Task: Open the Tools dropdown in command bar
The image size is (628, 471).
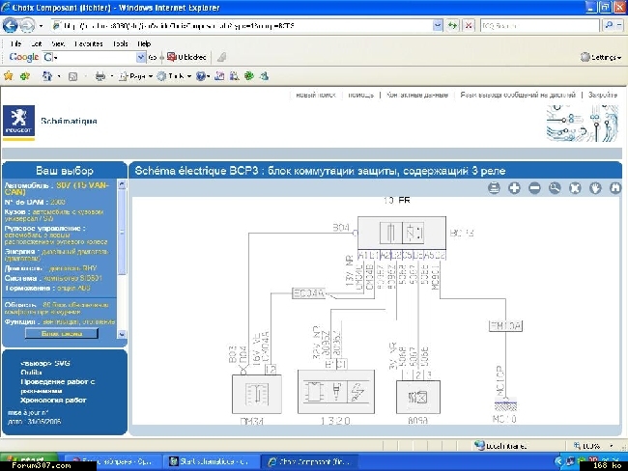Action: tap(174, 76)
